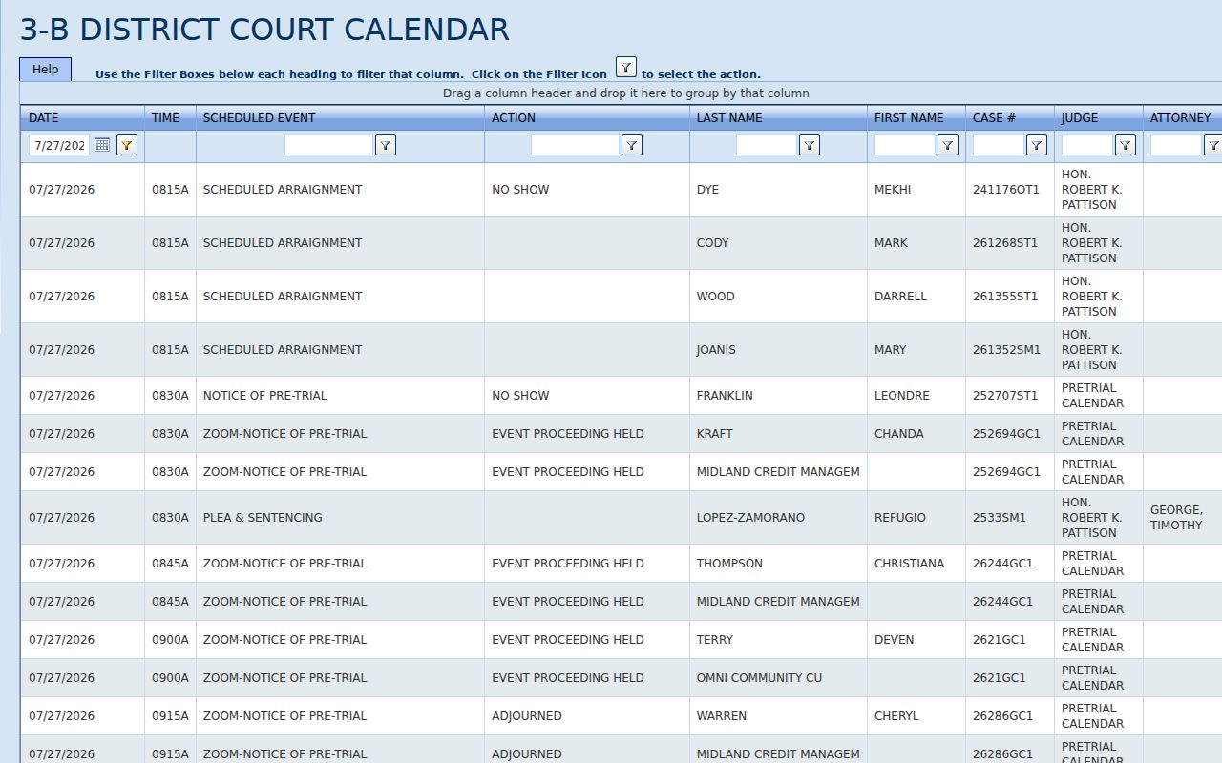Click attorney GEORGE, TIMOTHY cell
The width and height of the screenshot is (1222, 763).
(x=1182, y=518)
